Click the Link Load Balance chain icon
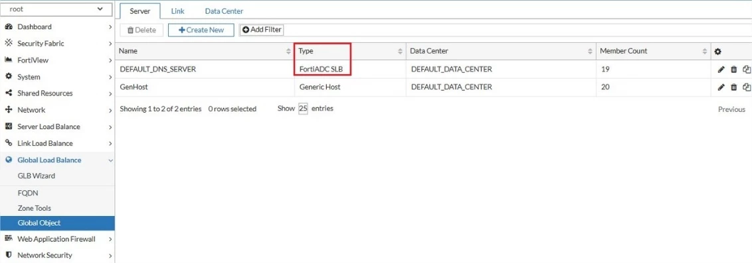752x263 pixels. click(x=8, y=143)
